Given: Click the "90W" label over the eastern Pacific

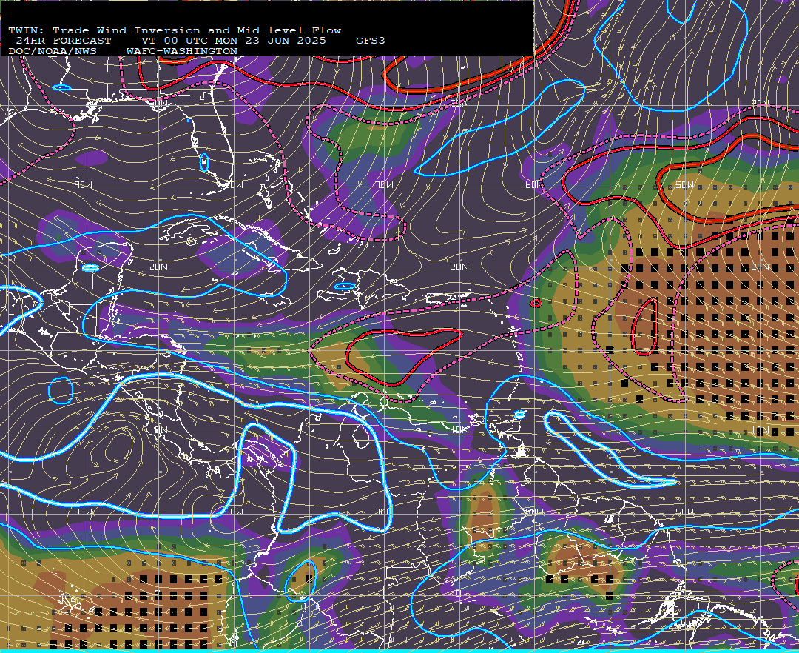Looking at the screenshot, I should tap(84, 512).
